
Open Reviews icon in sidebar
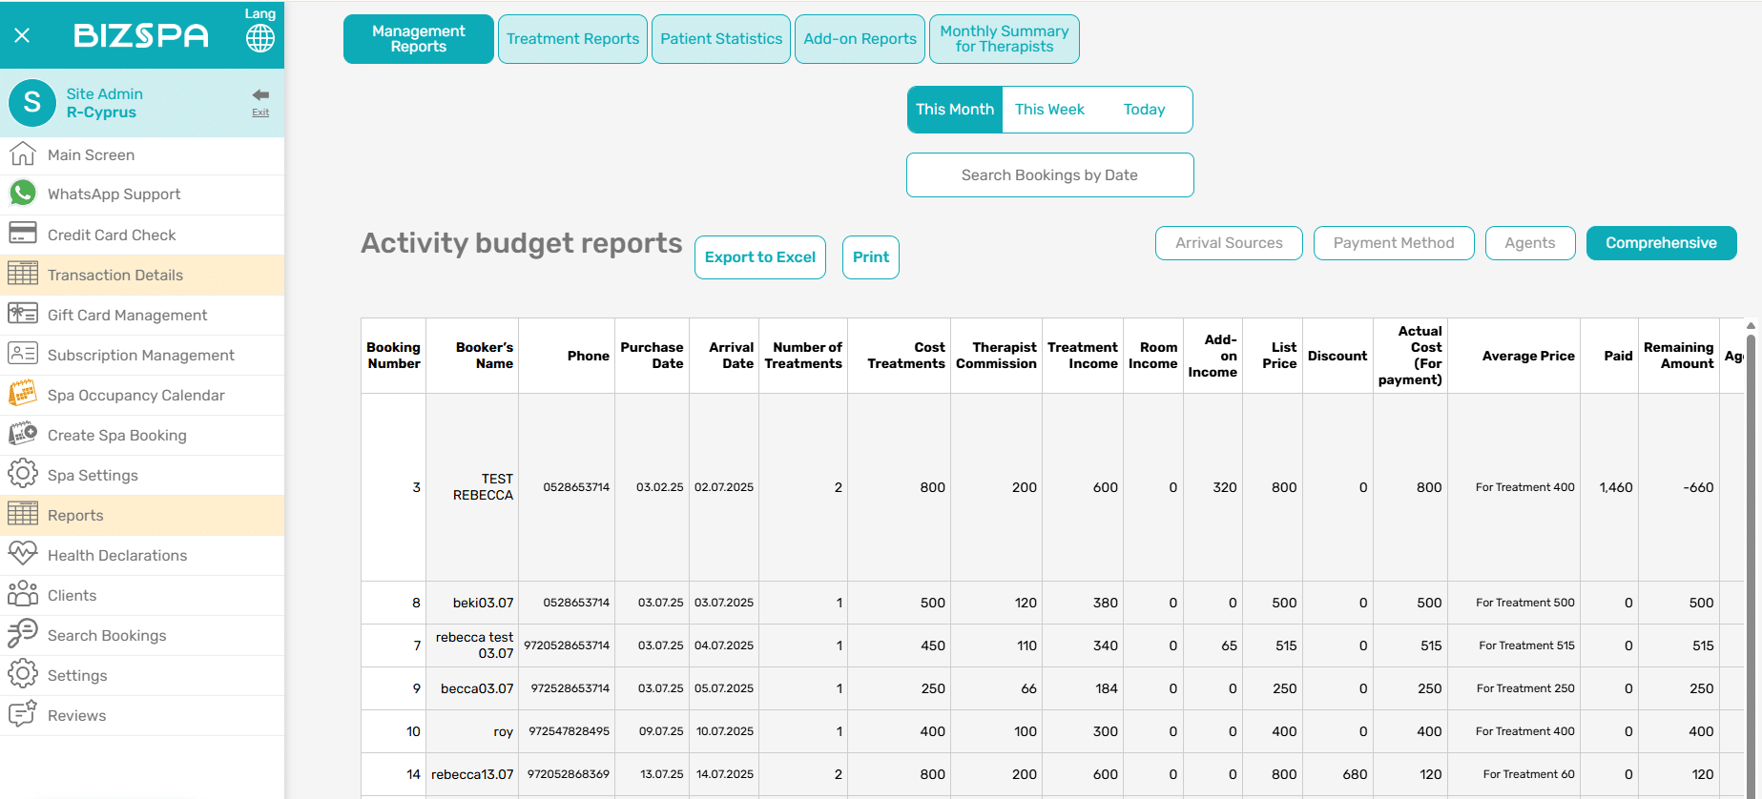[23, 714]
